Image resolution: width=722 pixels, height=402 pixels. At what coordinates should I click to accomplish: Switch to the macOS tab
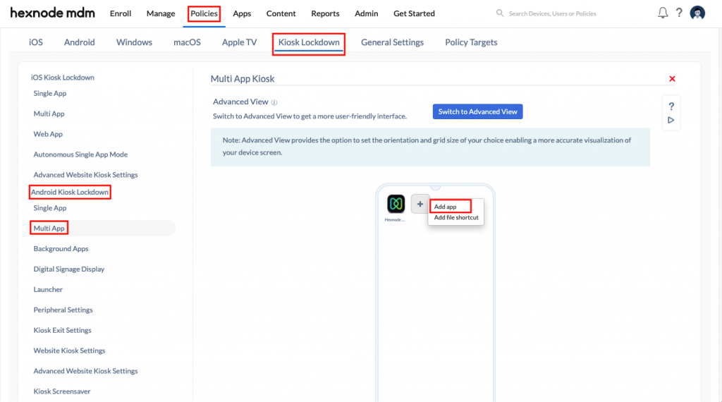pyautogui.click(x=187, y=42)
